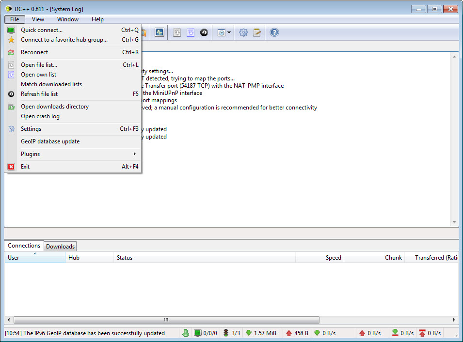Open Settings via the toolbar gear icon
This screenshot has height=342, width=463.
[x=243, y=32]
